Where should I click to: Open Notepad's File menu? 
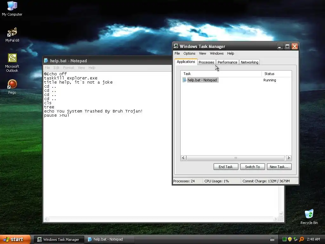tap(47, 68)
